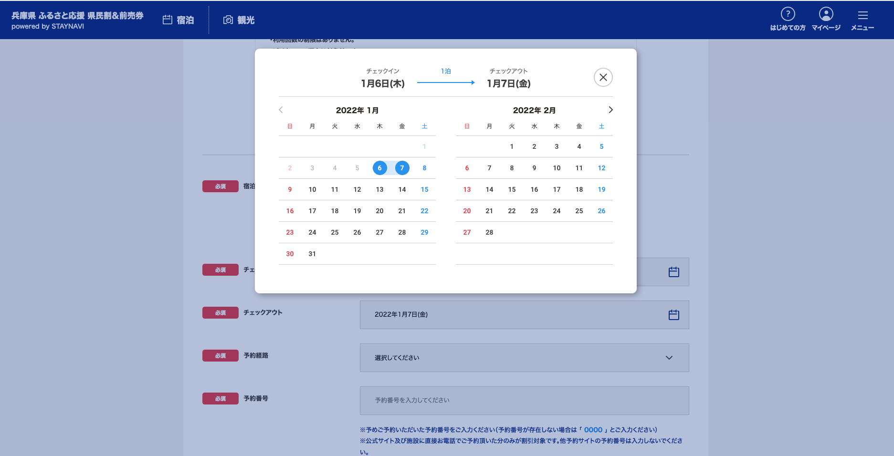Image resolution: width=894 pixels, height=456 pixels.
Task: Open マイページ account icon
Action: [826, 19]
